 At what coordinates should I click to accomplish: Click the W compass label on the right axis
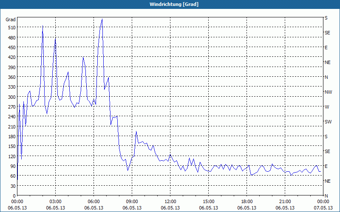(327, 107)
